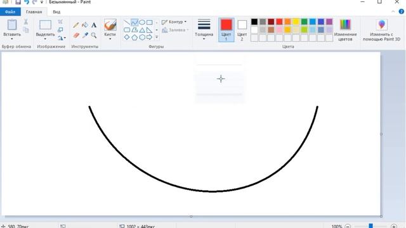The width and height of the screenshot is (406, 228).
Task: Open the Толщина thickness dropdown
Action: pyautogui.click(x=204, y=30)
